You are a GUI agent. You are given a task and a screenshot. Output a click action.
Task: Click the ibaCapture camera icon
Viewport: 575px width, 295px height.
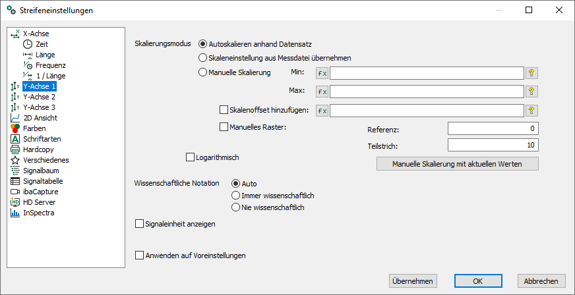click(x=15, y=192)
